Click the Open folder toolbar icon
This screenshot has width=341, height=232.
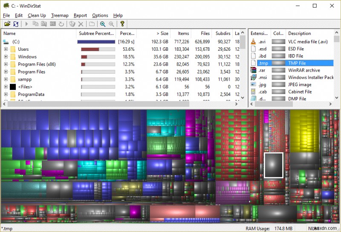point(7,24)
